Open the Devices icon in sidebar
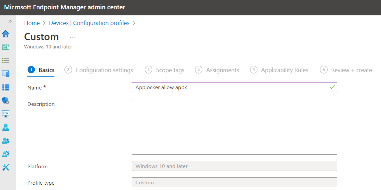Viewport: 381px width, 190px height. 6,73
